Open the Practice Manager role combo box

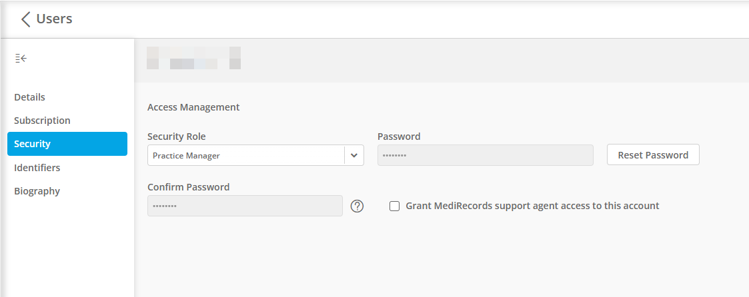255,155
